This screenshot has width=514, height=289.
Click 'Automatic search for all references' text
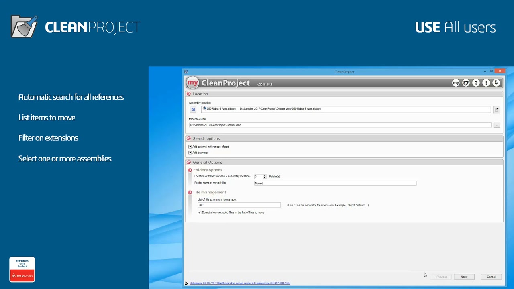tap(71, 97)
